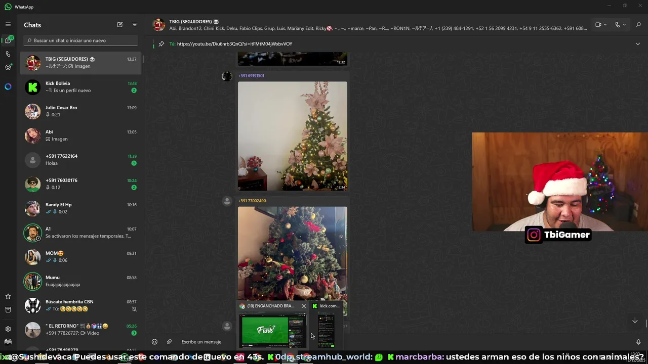Start a voice call in group

(x=618, y=24)
